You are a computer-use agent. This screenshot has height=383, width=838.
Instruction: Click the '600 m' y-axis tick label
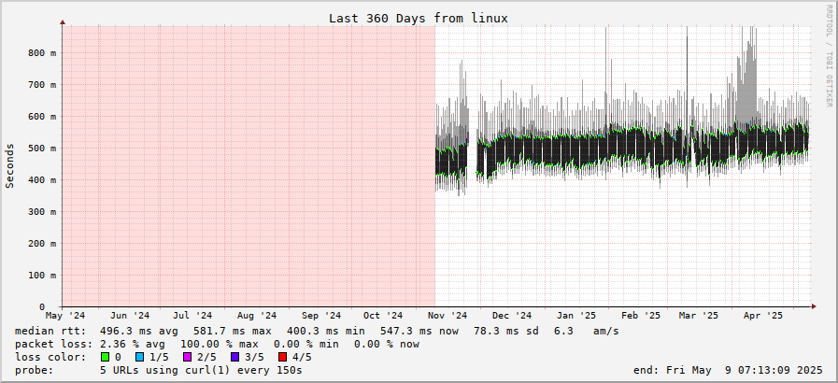(x=42, y=116)
